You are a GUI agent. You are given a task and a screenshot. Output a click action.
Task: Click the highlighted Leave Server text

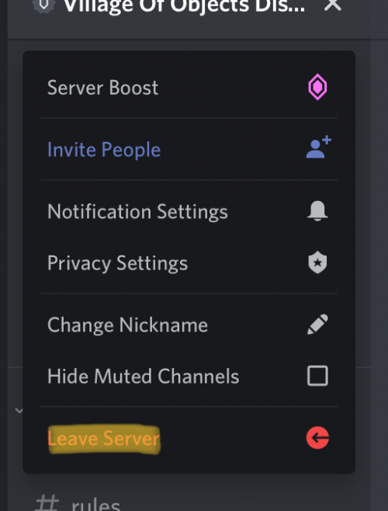click(104, 438)
